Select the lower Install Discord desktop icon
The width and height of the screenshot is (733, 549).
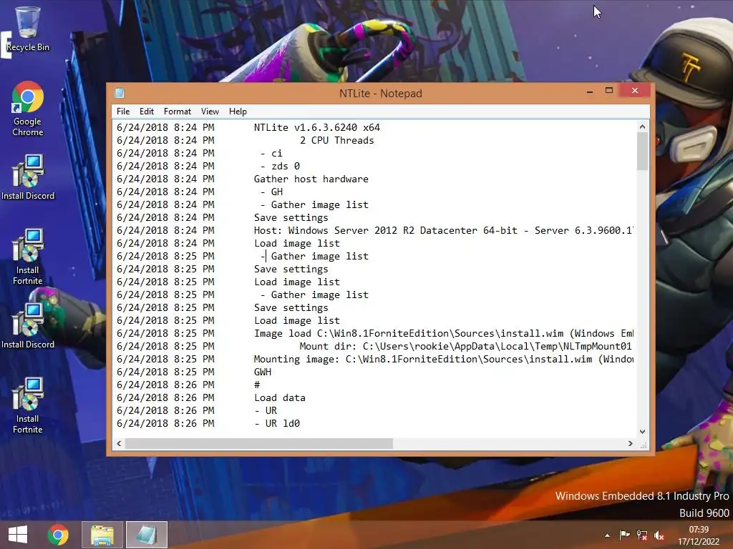28,326
